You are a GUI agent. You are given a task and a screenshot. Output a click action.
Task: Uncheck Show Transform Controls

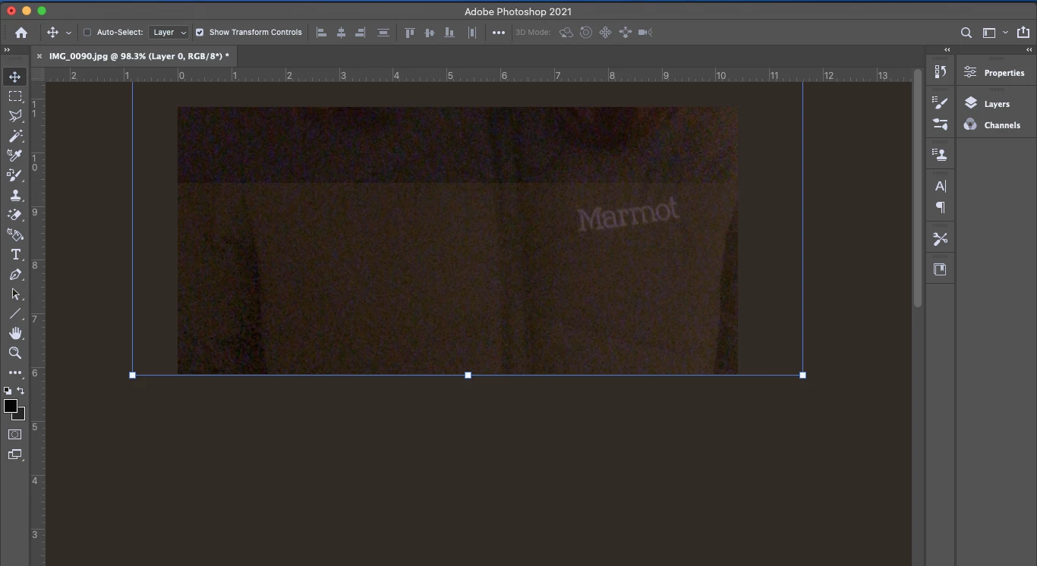coord(200,33)
